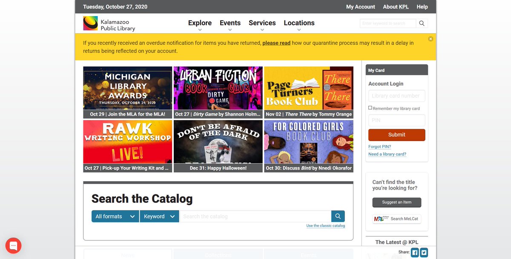Expand the Locations menu
Screen dimensions: 511x259
coord(299,24)
